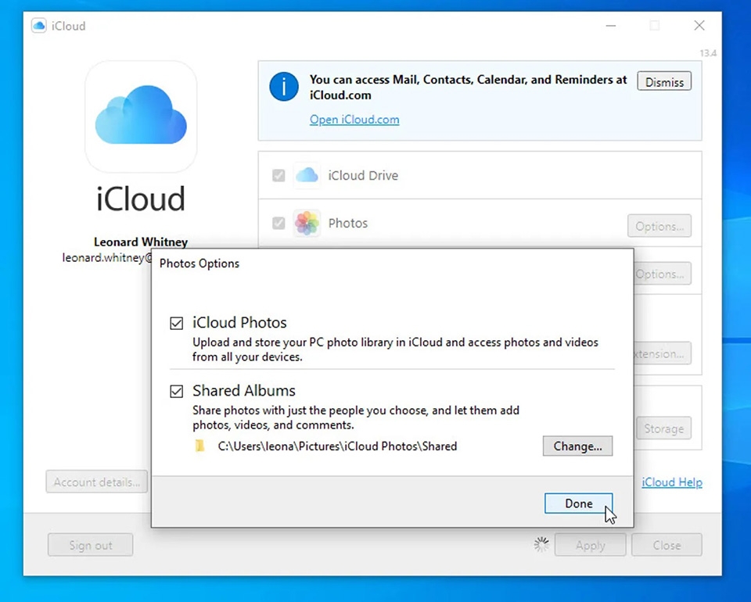Click the Close button at bottom

pos(667,545)
